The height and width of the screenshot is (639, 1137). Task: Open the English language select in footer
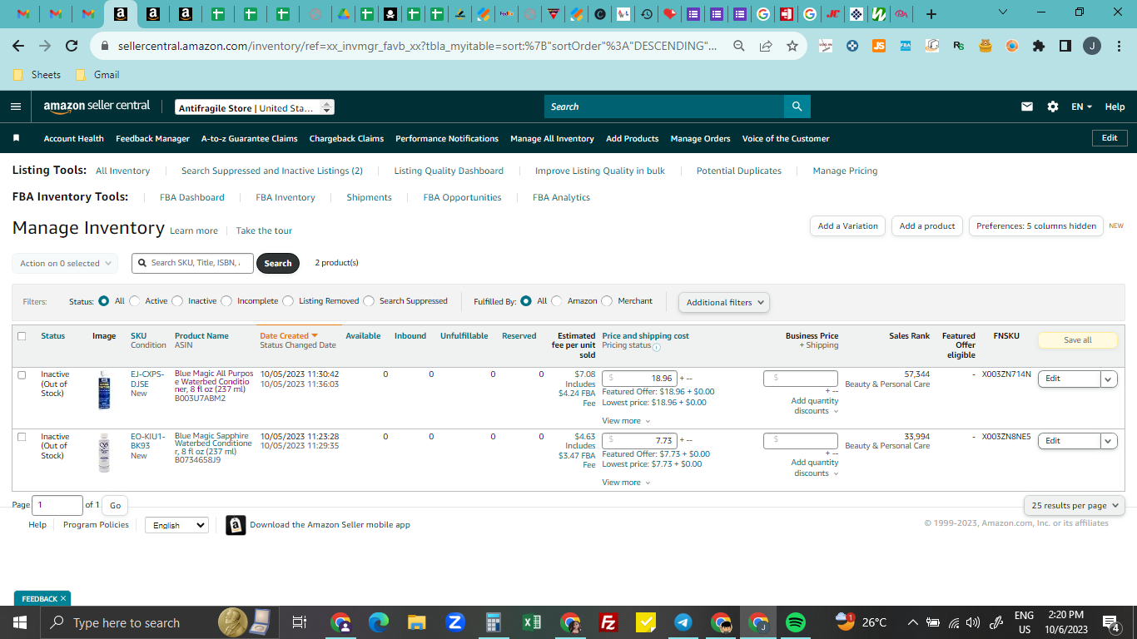(176, 525)
